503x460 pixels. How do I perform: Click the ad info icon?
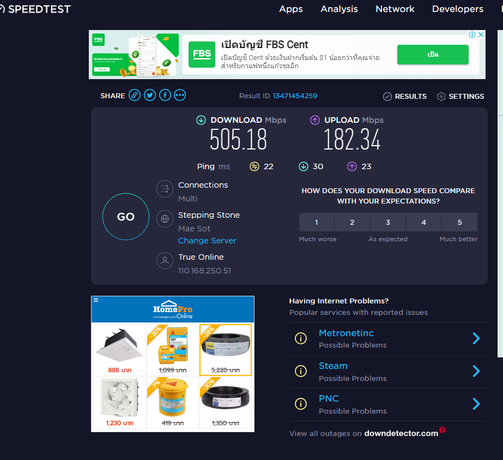(x=472, y=35)
